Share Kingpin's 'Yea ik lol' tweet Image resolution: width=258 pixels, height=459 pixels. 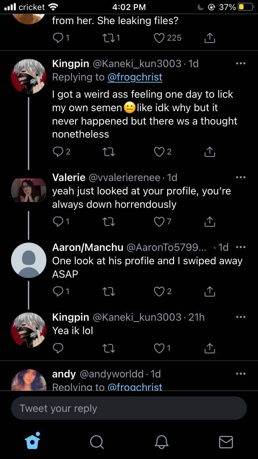[209, 349]
